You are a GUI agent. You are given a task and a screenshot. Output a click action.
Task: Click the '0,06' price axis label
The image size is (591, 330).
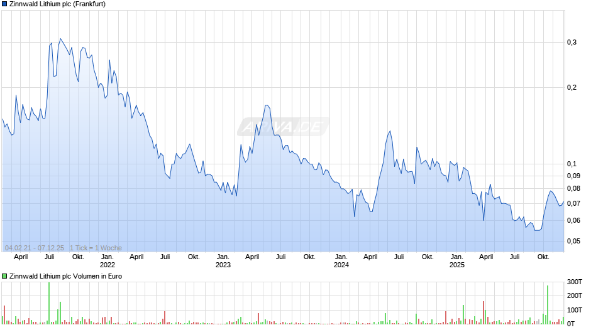click(573, 220)
